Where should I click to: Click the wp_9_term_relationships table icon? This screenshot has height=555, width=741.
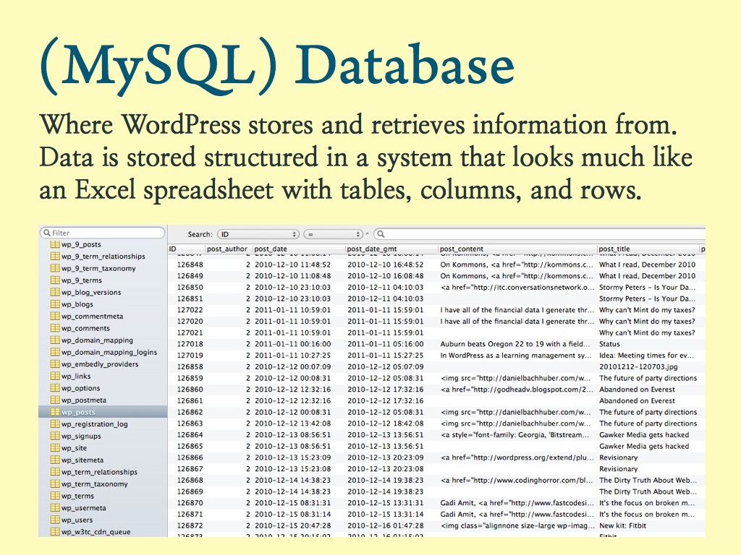point(55,257)
